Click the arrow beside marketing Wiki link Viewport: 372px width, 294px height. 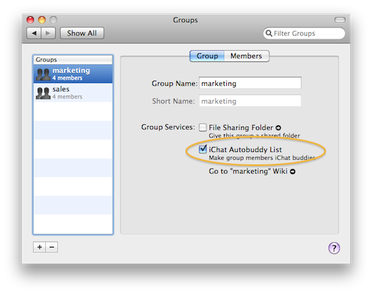tap(293, 172)
